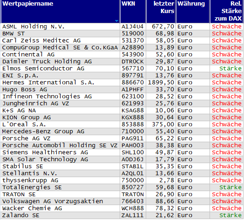The image size is (244, 220).
Task: Select Porsche Automobil Holding SE VZ
Action: [60, 145]
